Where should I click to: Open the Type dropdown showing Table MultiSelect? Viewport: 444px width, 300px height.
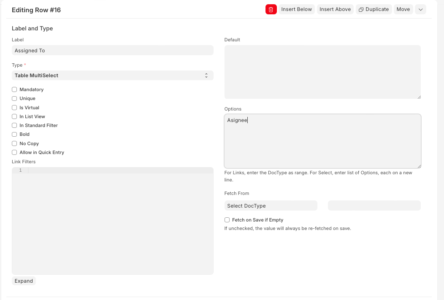coord(112,75)
